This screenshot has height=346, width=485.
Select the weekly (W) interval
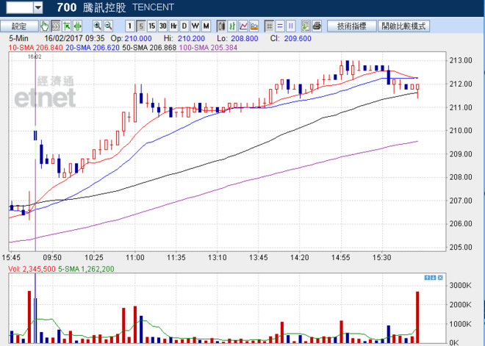pos(195,26)
